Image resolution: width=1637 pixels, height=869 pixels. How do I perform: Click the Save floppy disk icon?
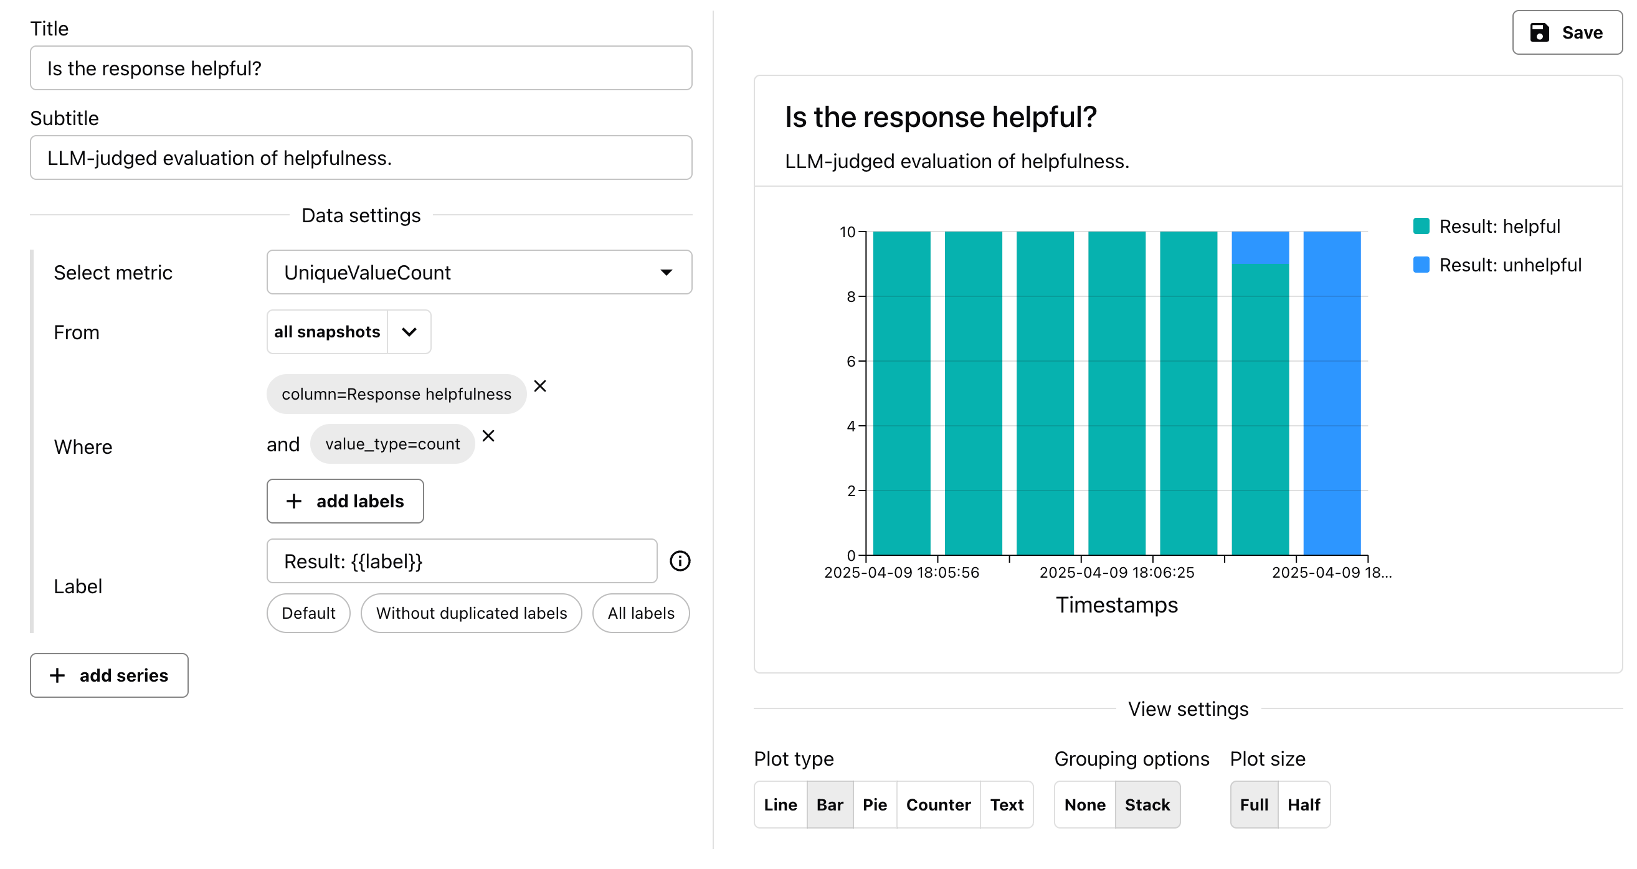(1539, 32)
